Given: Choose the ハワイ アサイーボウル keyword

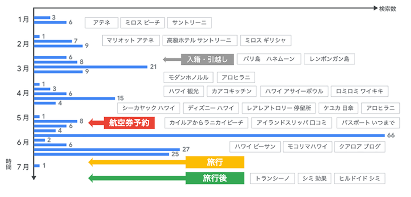Looking at the screenshot, I should coord(294,91).
